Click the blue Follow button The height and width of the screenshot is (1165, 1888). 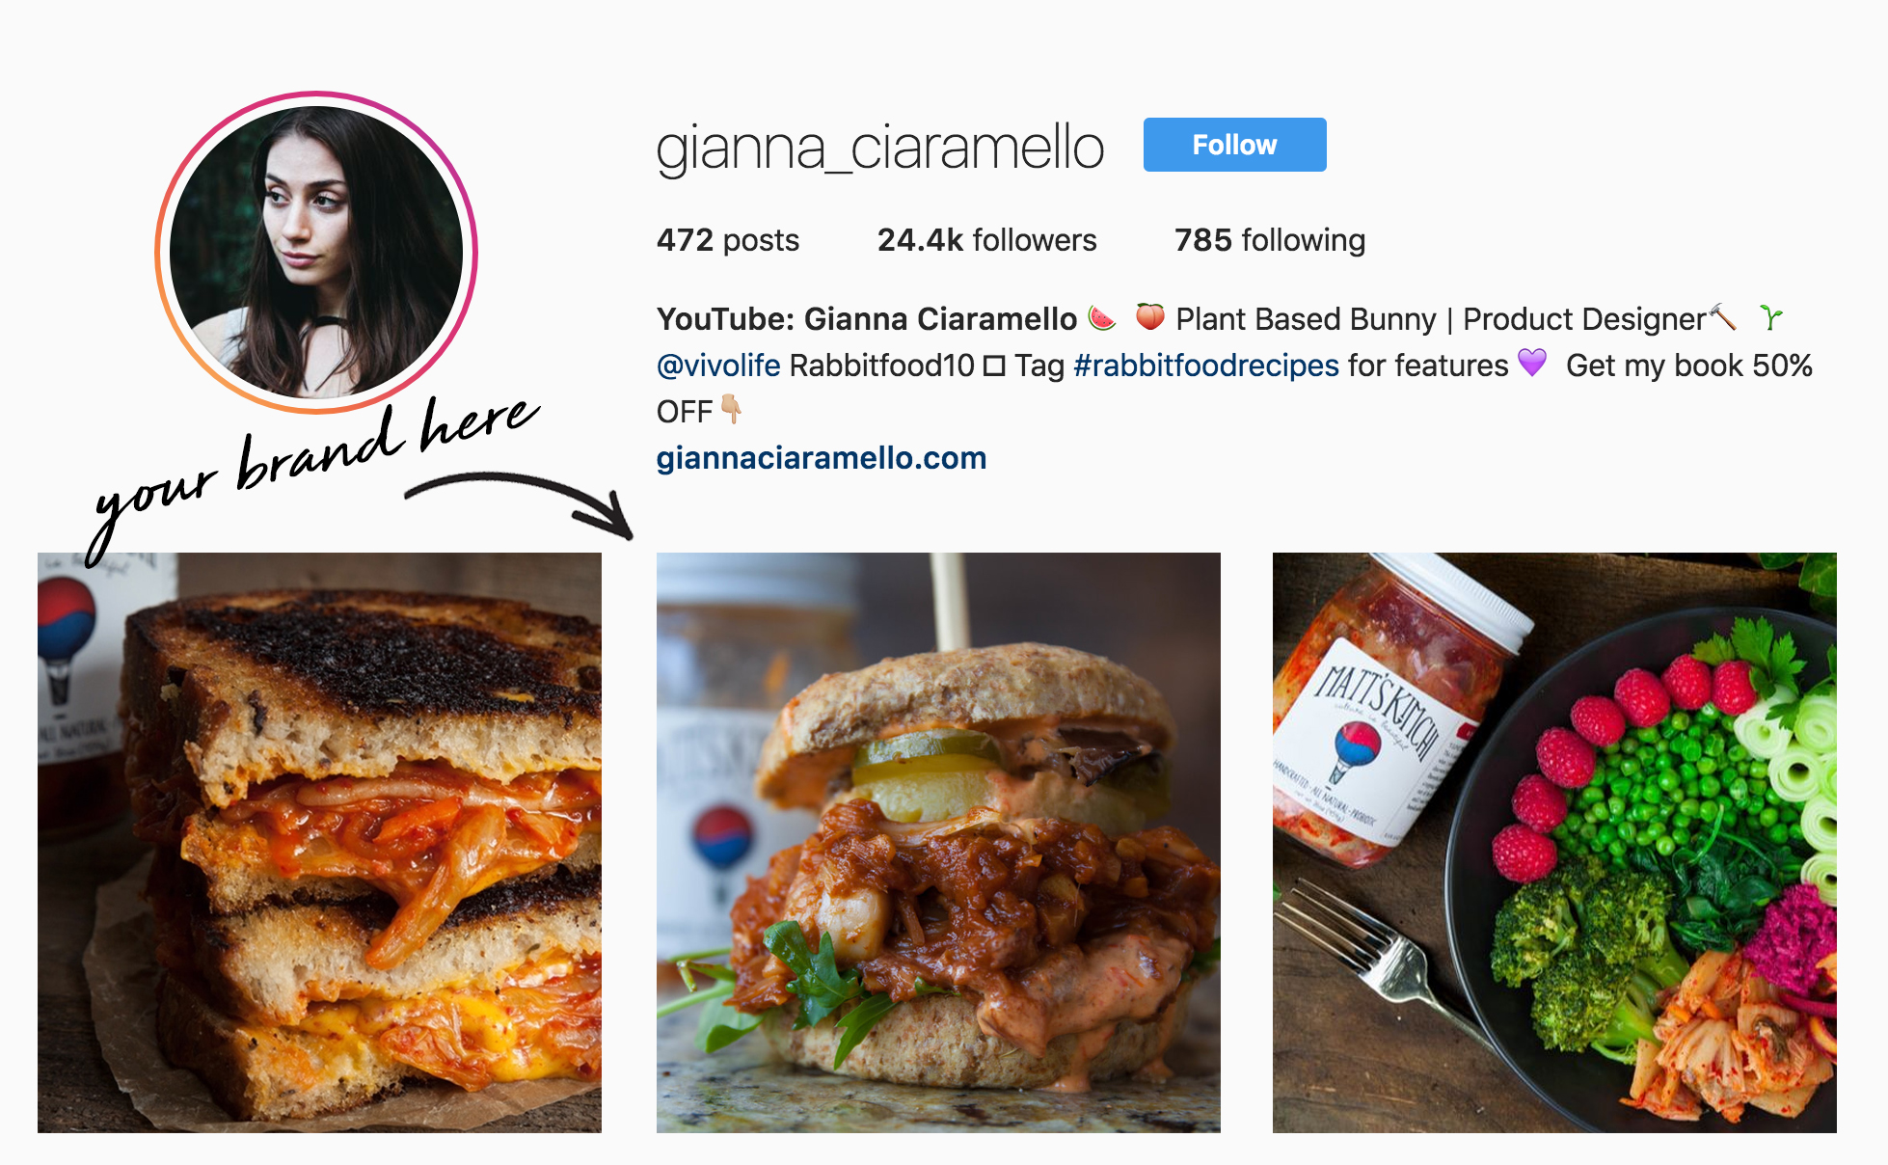(x=1234, y=145)
